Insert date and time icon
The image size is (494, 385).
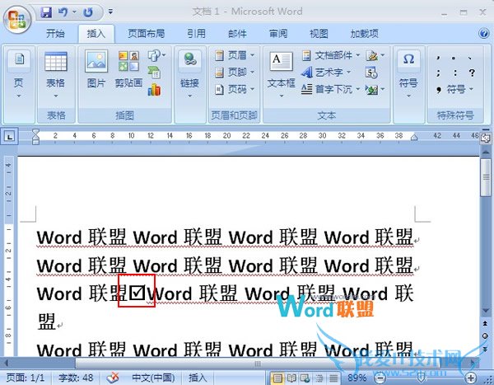[371, 73]
